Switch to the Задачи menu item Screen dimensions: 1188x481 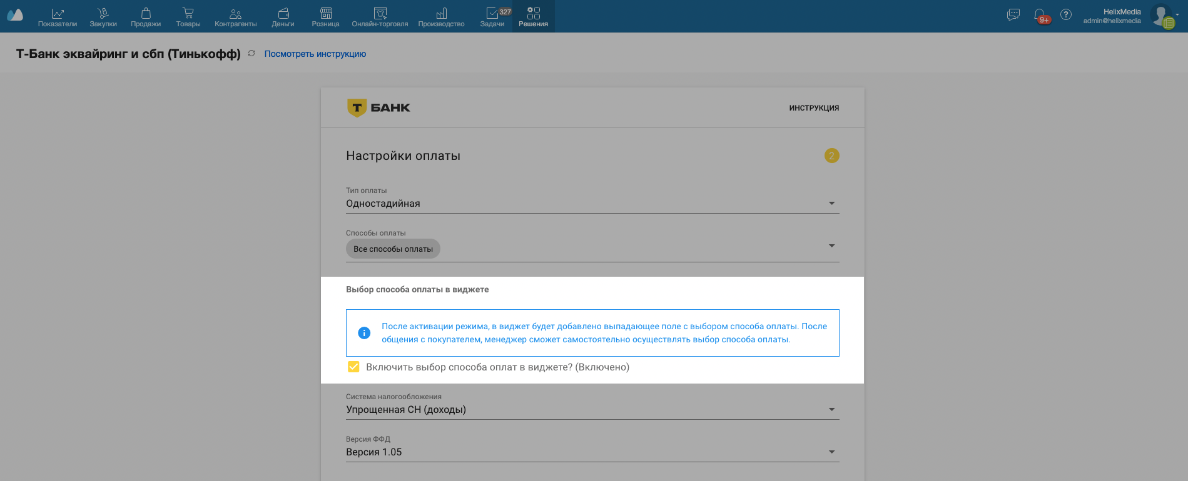pos(492,16)
